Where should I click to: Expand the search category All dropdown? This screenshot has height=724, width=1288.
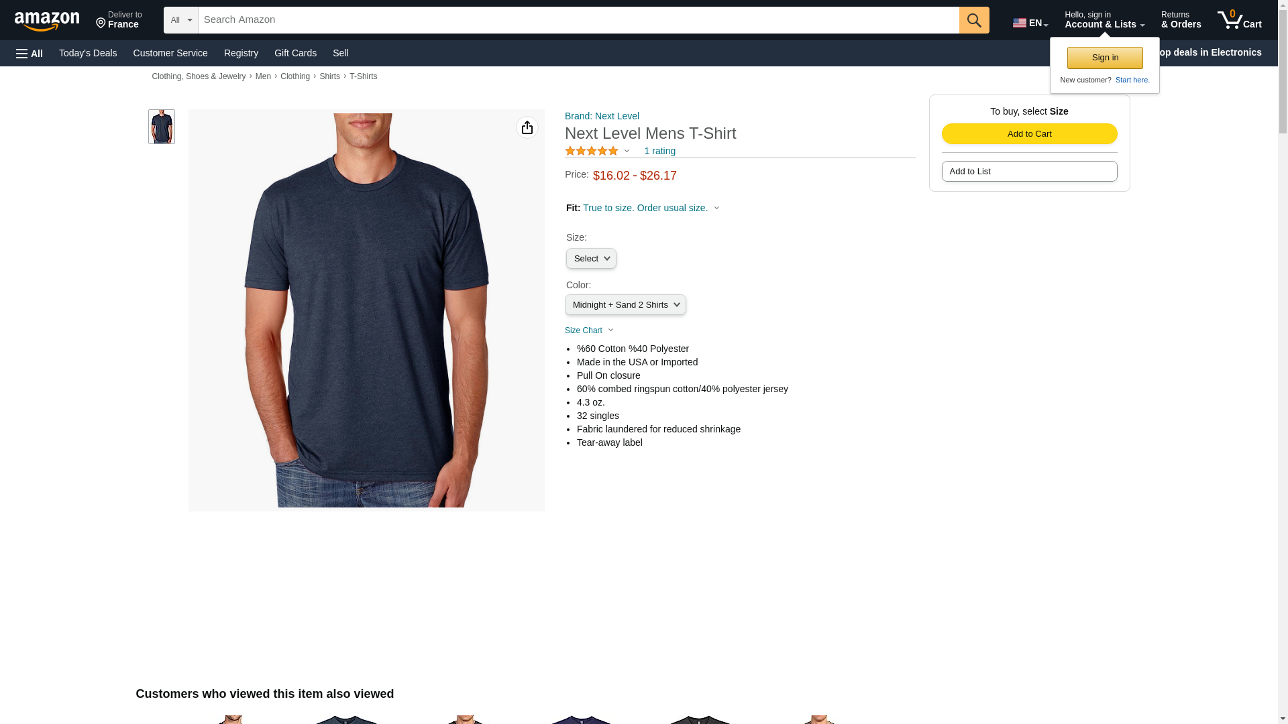181,20
